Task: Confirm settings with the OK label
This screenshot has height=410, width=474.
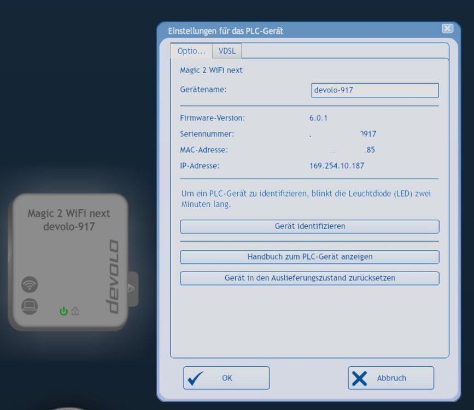Action: (x=227, y=378)
